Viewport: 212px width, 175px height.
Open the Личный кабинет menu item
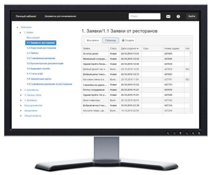25,16
